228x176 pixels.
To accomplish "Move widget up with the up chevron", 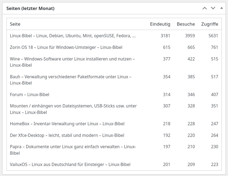I will tap(204, 8).
